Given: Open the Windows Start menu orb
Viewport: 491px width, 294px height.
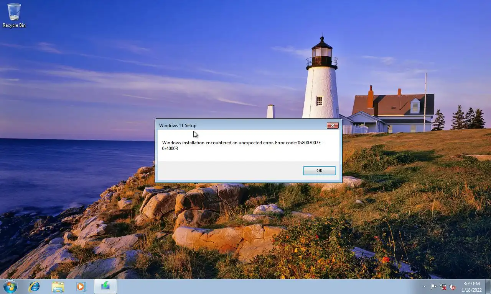Looking at the screenshot, I should [x=10, y=286].
